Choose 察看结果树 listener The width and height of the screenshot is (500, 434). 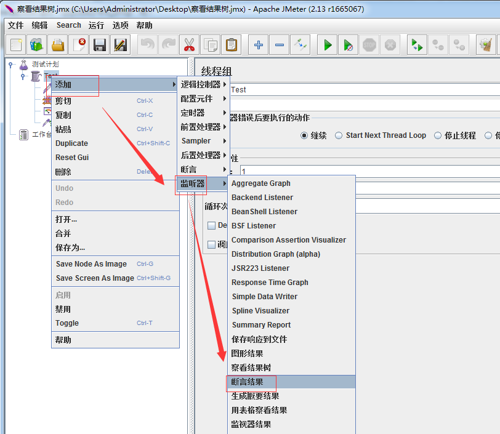point(291,368)
